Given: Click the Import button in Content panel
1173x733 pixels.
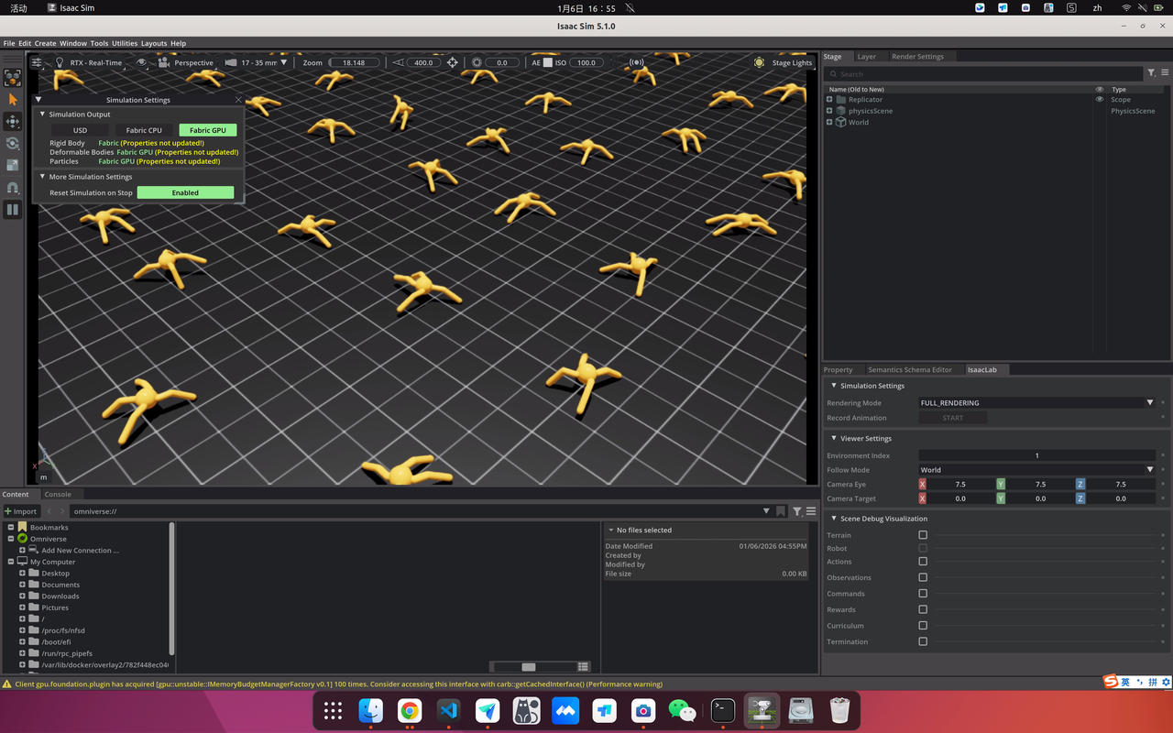Looking at the screenshot, I should [x=20, y=511].
